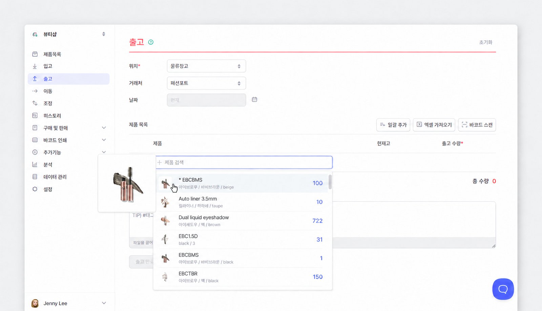Expand the Jenny Lee account chevron
Screen dimensions: 542x311
104,303
